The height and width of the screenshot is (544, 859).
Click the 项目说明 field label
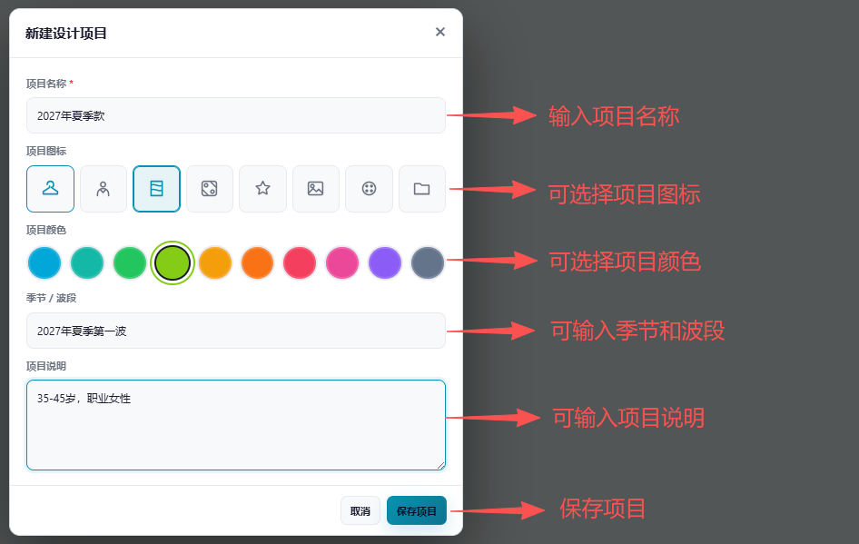(x=46, y=366)
